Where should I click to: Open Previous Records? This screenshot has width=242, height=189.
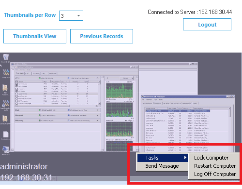(x=102, y=36)
